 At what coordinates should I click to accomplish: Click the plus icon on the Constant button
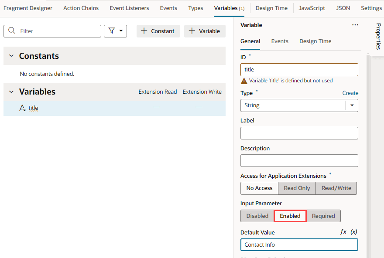click(144, 31)
